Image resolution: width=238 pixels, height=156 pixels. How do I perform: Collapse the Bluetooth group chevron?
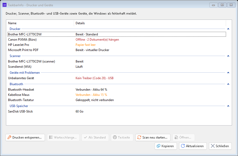point(228,84)
